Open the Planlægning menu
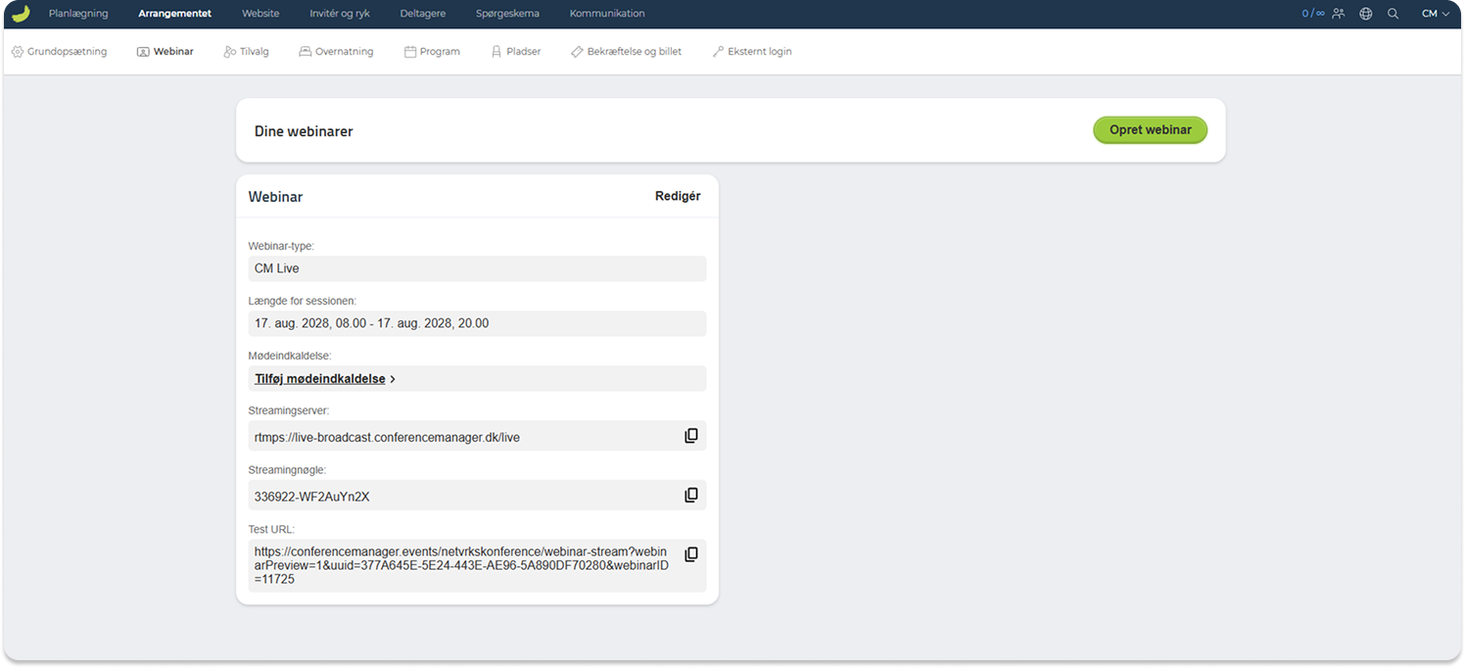The height and width of the screenshot is (668, 1465). pyautogui.click(x=78, y=14)
